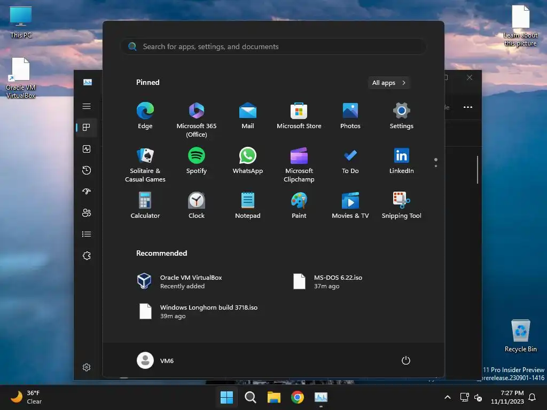Open Task Manager settings gear
The height and width of the screenshot is (410, 547).
pyautogui.click(x=87, y=367)
